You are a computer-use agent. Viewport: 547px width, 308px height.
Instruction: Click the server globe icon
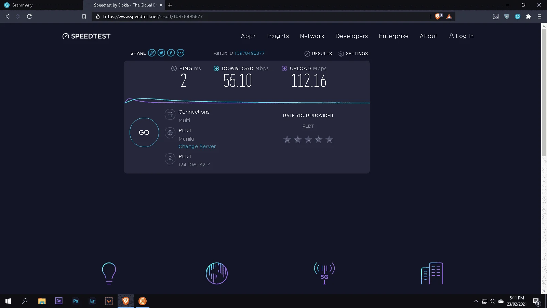coord(170,133)
